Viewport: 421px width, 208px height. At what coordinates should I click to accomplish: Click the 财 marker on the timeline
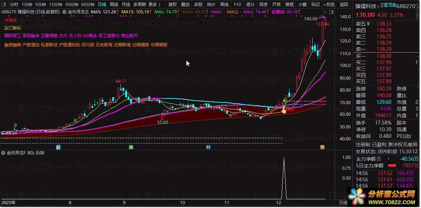point(208,147)
